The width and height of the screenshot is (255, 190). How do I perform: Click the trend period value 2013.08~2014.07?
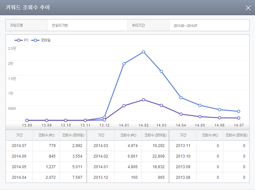[185, 25]
